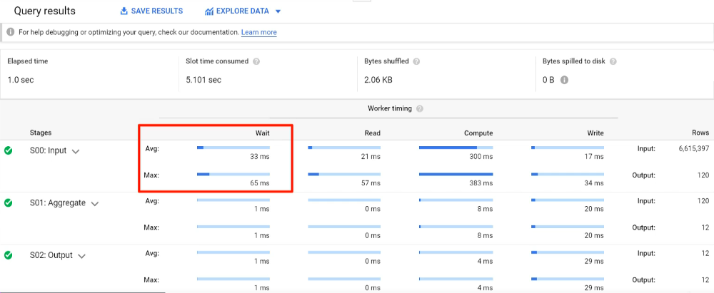Click the Explore Data chart icon
The height and width of the screenshot is (293, 714).
[x=209, y=11]
